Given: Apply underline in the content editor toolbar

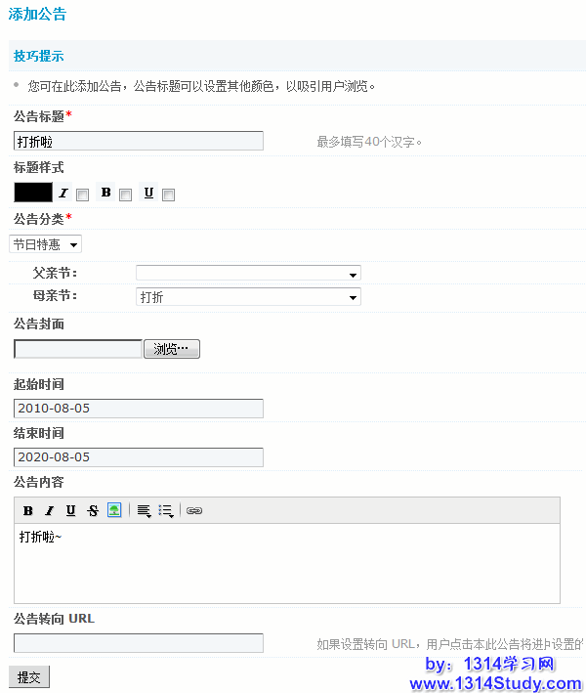Looking at the screenshot, I should pos(70,510).
